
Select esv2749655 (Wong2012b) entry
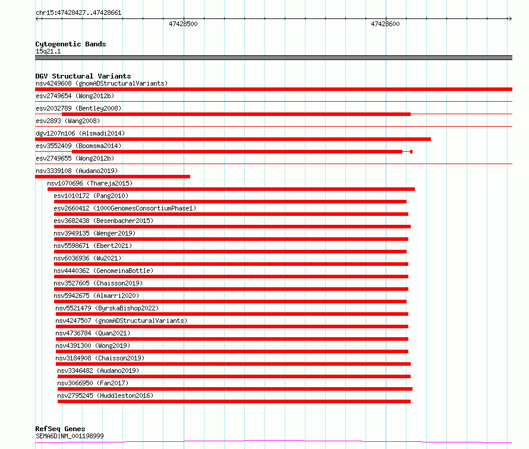pos(75,158)
